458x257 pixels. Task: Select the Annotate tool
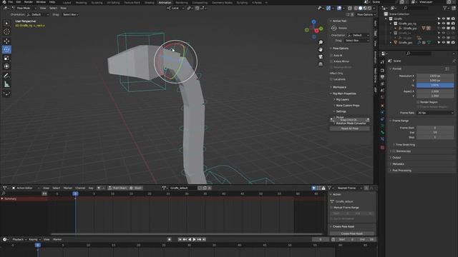(6, 76)
